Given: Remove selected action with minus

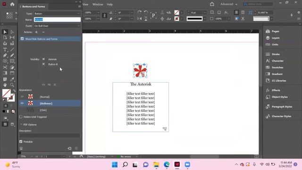Looking at the screenshot, I should (x=43, y=32).
